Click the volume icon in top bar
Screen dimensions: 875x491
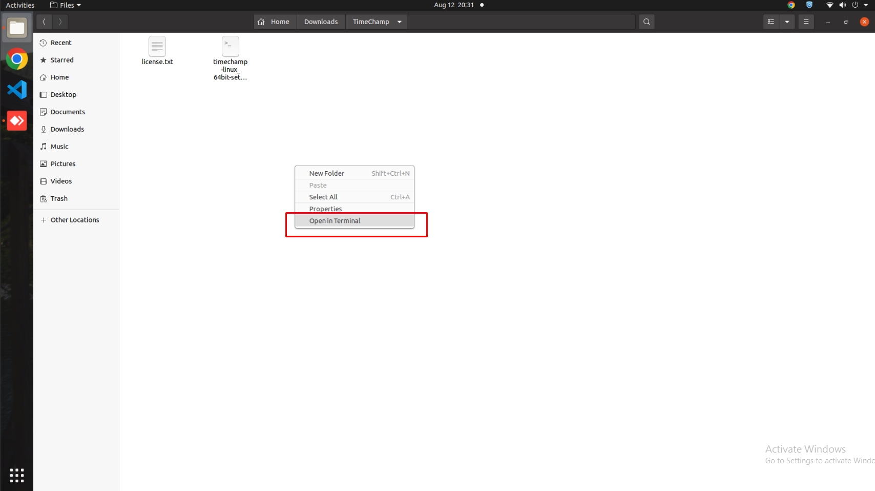(843, 5)
